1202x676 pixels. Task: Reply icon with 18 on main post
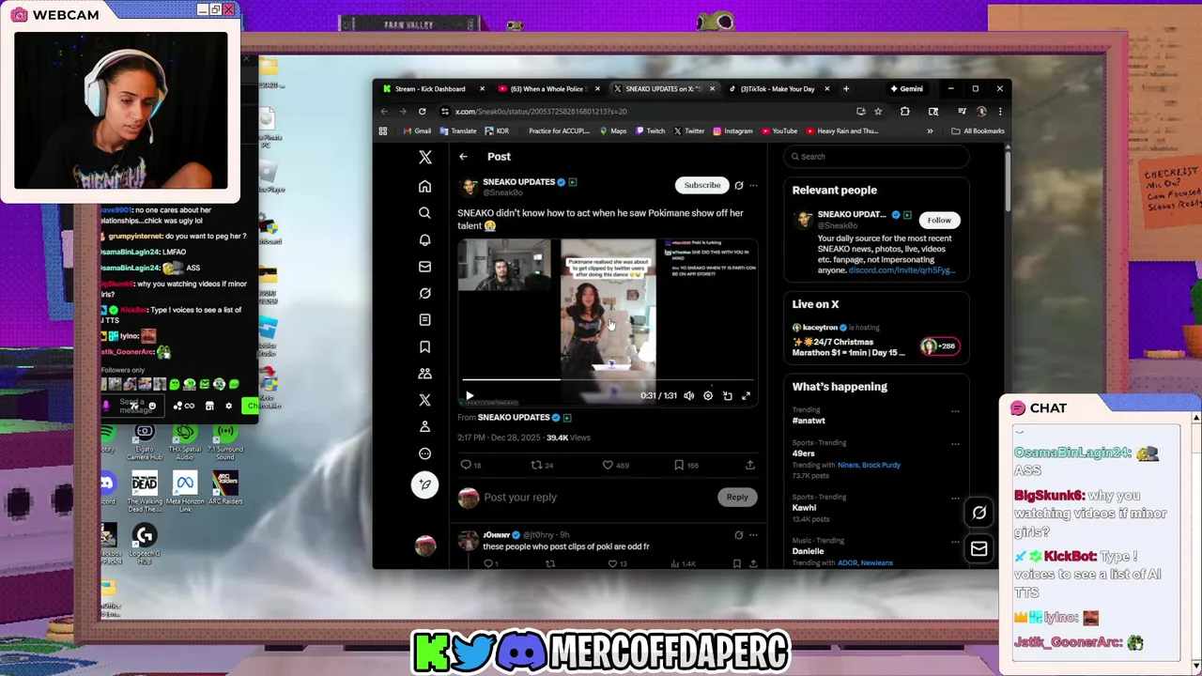point(470,465)
